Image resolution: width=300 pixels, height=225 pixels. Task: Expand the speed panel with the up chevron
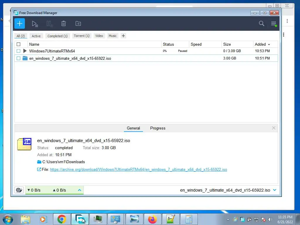click(x=80, y=190)
